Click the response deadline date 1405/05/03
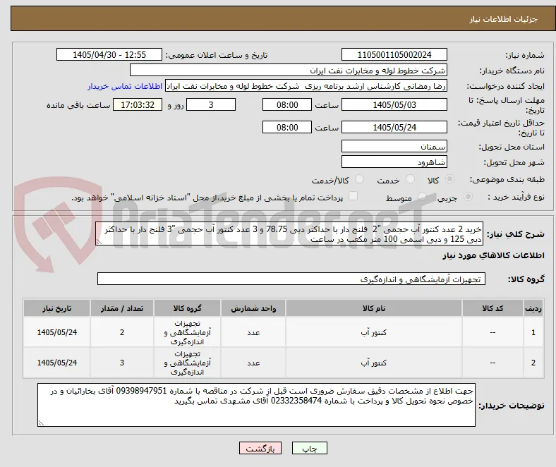556x467 pixels. coord(394,104)
